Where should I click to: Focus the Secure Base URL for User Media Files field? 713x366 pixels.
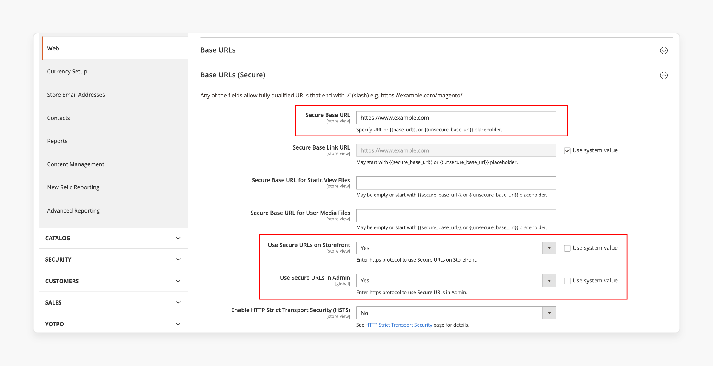click(x=456, y=216)
